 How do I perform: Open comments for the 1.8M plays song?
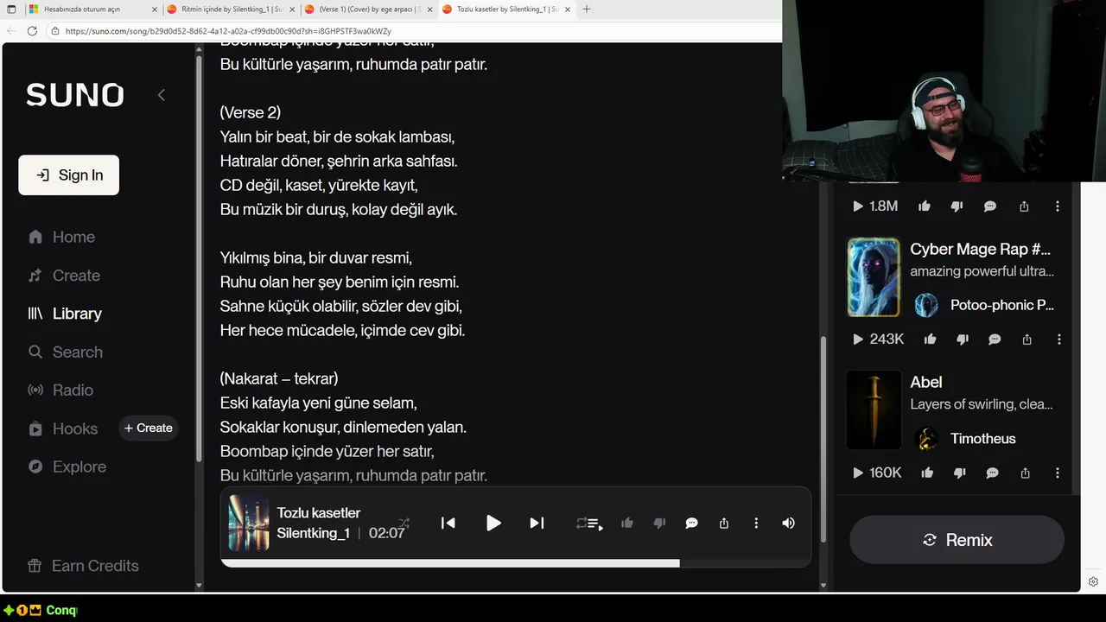pos(990,206)
